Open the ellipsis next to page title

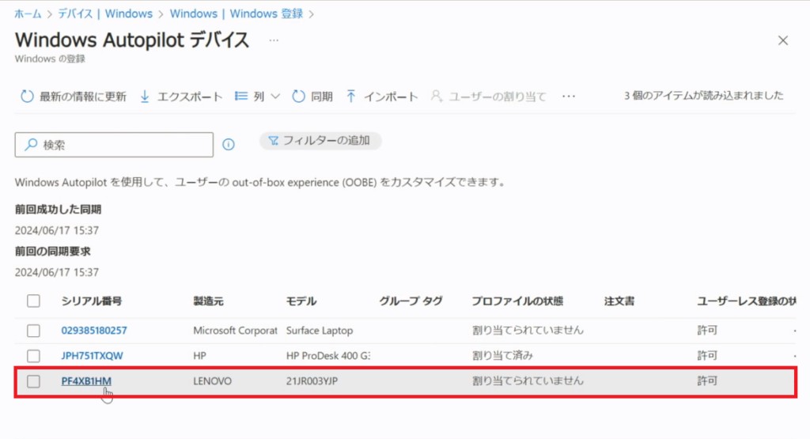[274, 40]
